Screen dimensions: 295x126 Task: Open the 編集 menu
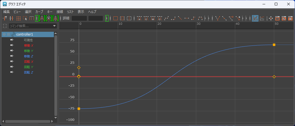(6, 12)
